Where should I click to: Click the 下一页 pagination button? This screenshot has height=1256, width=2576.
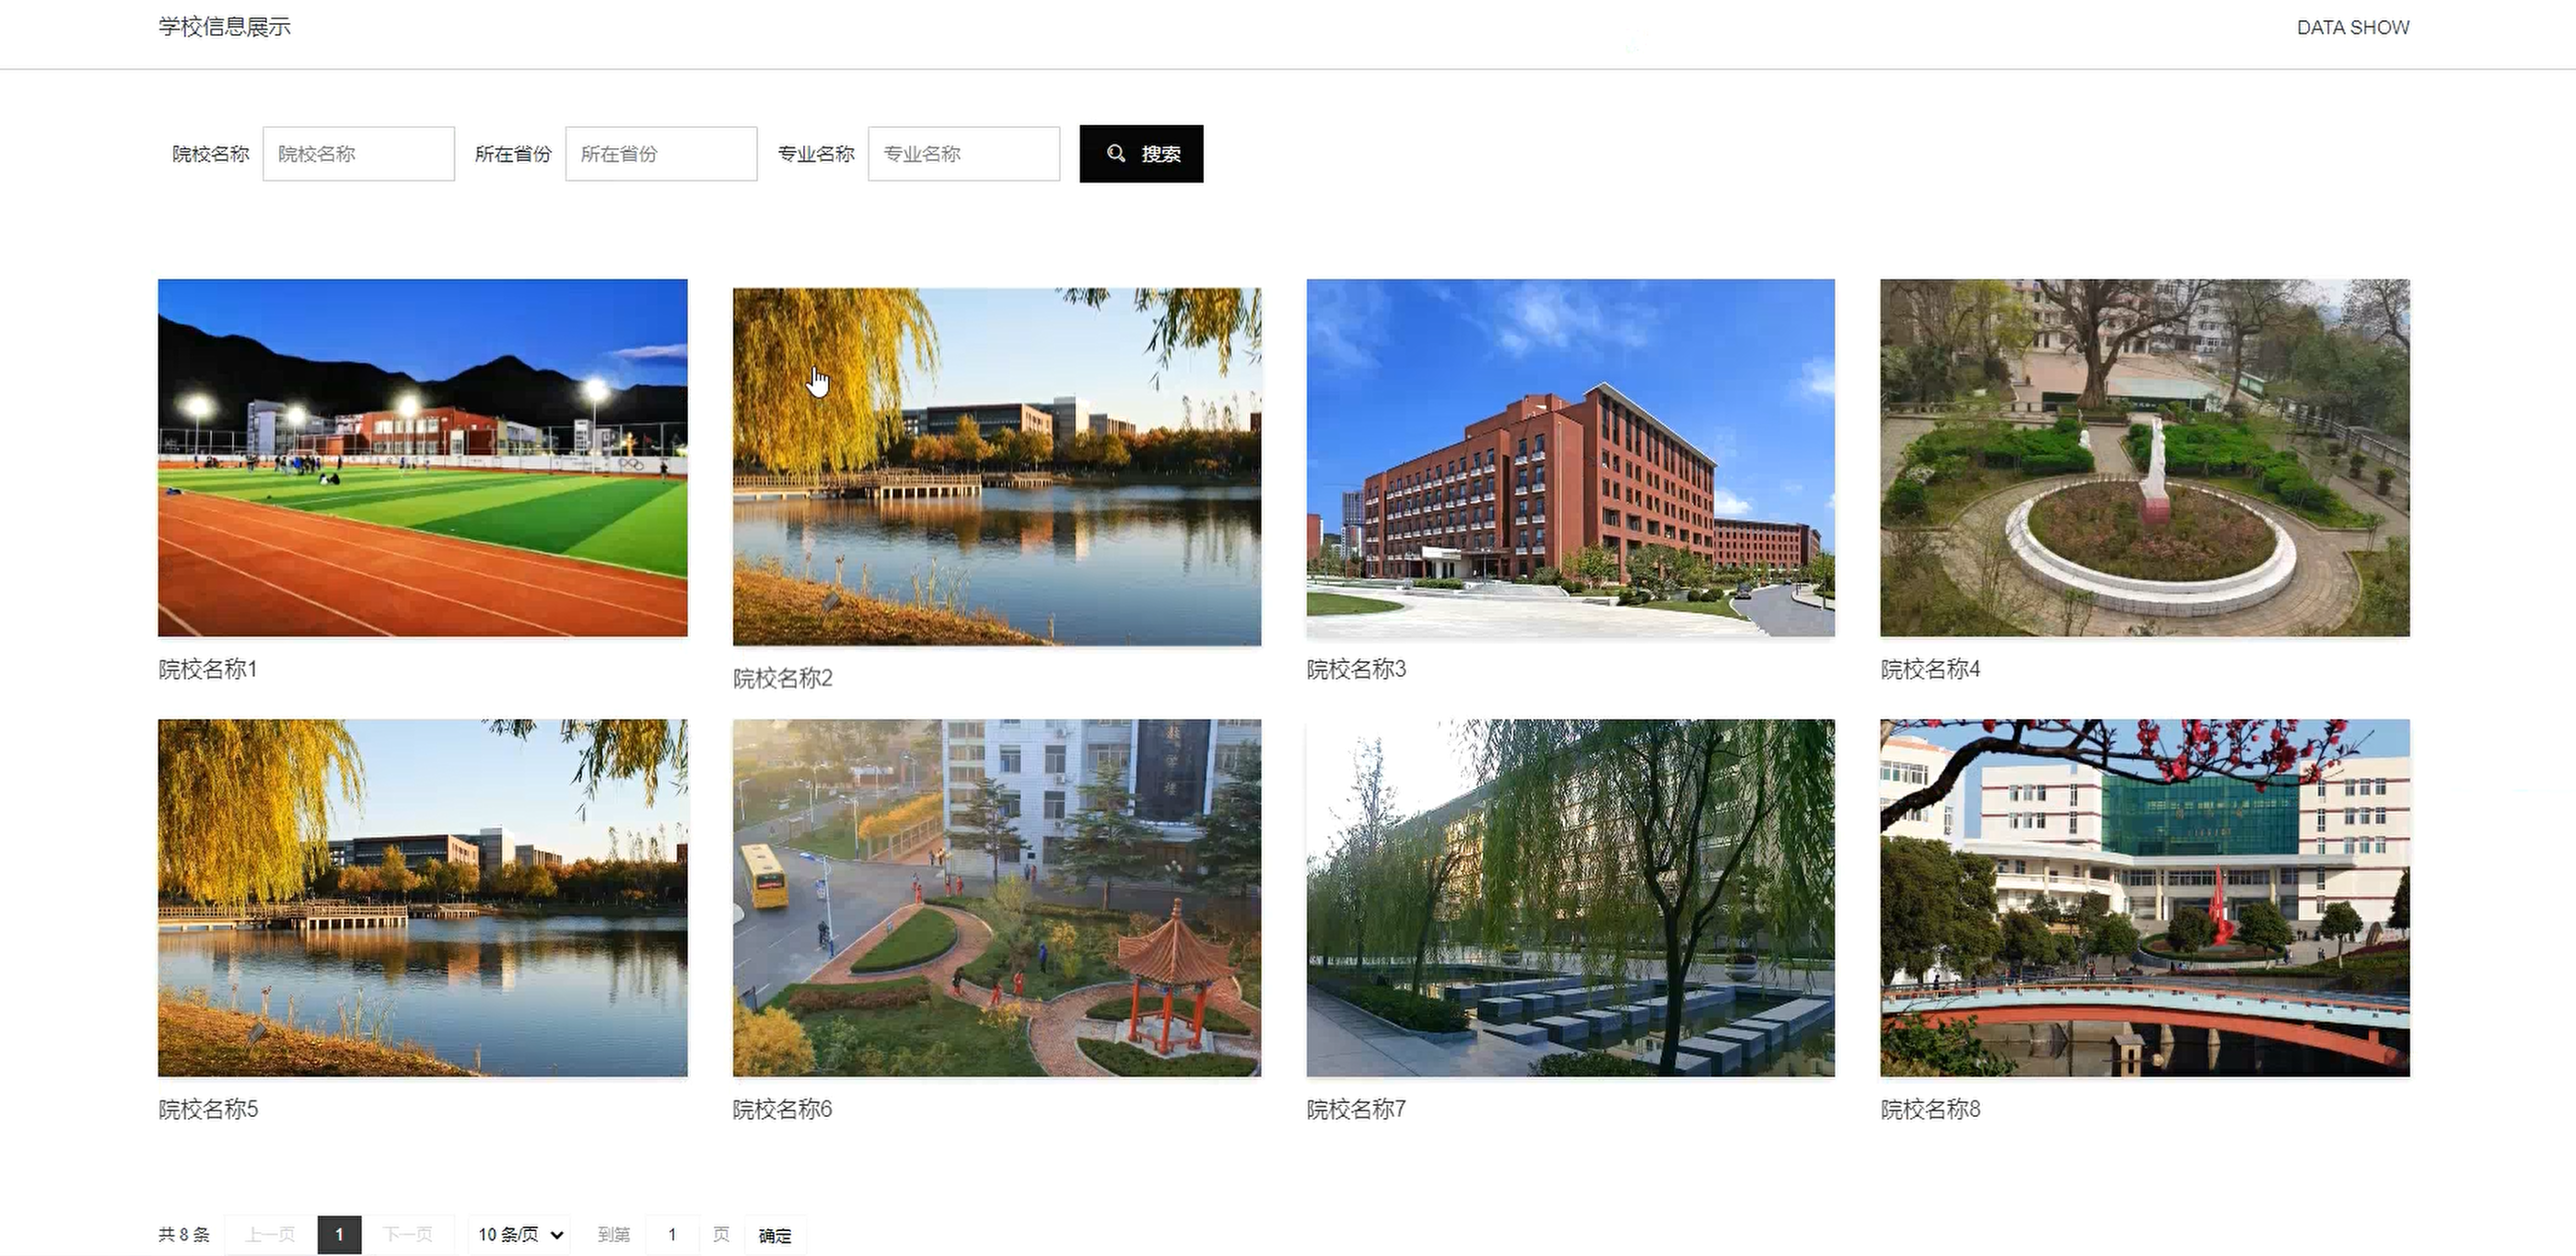408,1235
